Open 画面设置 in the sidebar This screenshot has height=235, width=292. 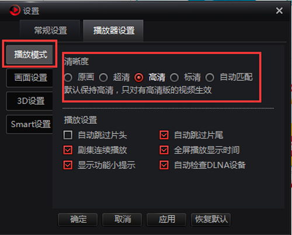[30, 78]
